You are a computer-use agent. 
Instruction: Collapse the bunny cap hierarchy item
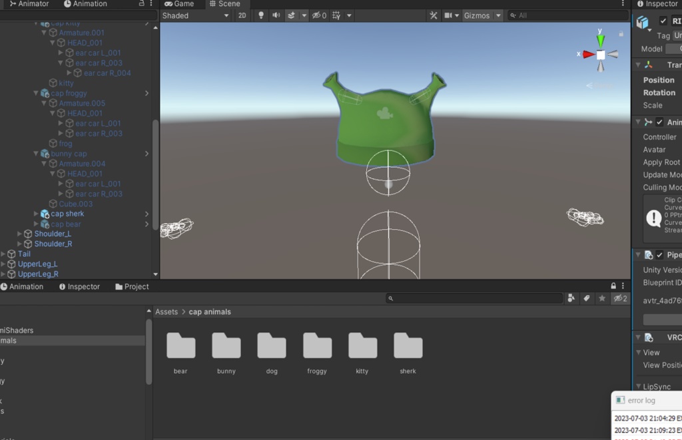[36, 154]
